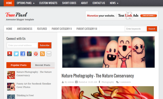Switch to the Popular Posts tab

coord(19,65)
